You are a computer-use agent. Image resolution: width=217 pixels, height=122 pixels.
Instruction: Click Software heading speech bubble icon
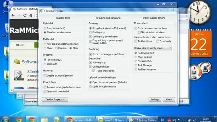tap(17, 62)
